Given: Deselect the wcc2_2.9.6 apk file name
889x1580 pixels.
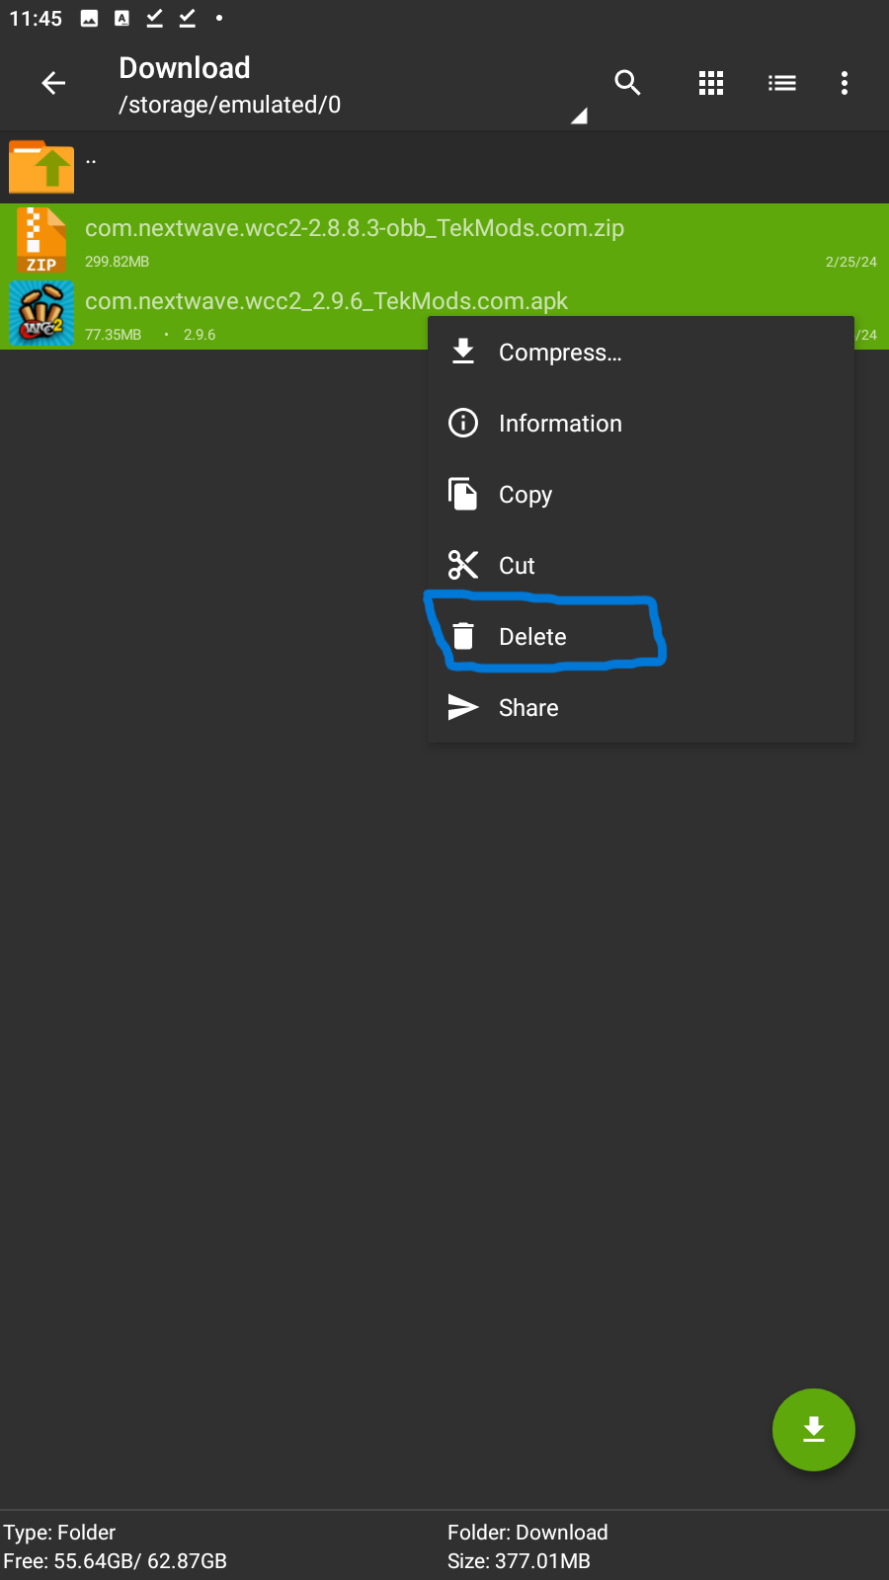Looking at the screenshot, I should (x=326, y=301).
